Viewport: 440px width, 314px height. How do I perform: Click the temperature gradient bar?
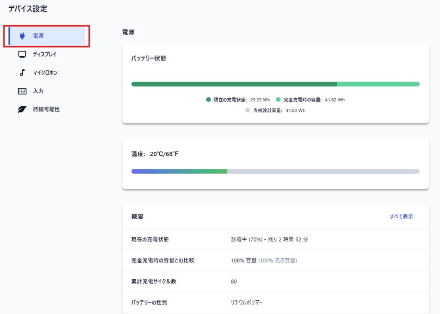point(275,171)
